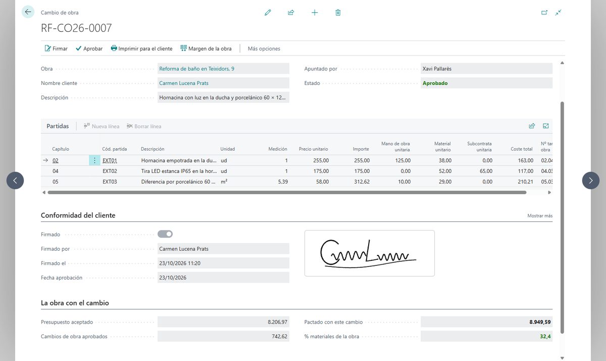Open Más opciones menu
606x361 pixels.
coord(264,49)
